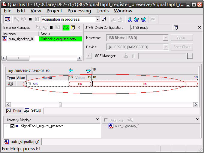Click left cyan arrow icon in main toolbar

tap(136, 19)
